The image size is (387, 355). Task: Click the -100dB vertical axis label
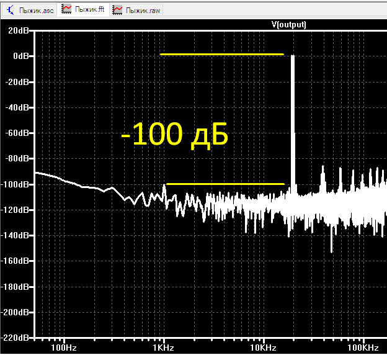pyautogui.click(x=14, y=184)
